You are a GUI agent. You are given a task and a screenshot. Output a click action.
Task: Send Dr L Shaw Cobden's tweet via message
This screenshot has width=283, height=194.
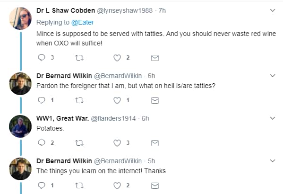click(x=155, y=58)
